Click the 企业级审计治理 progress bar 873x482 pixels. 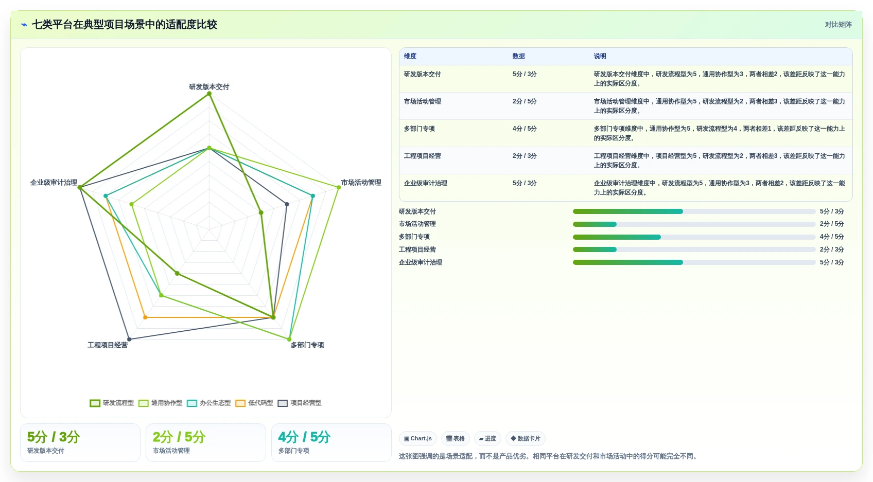pyautogui.click(x=694, y=262)
